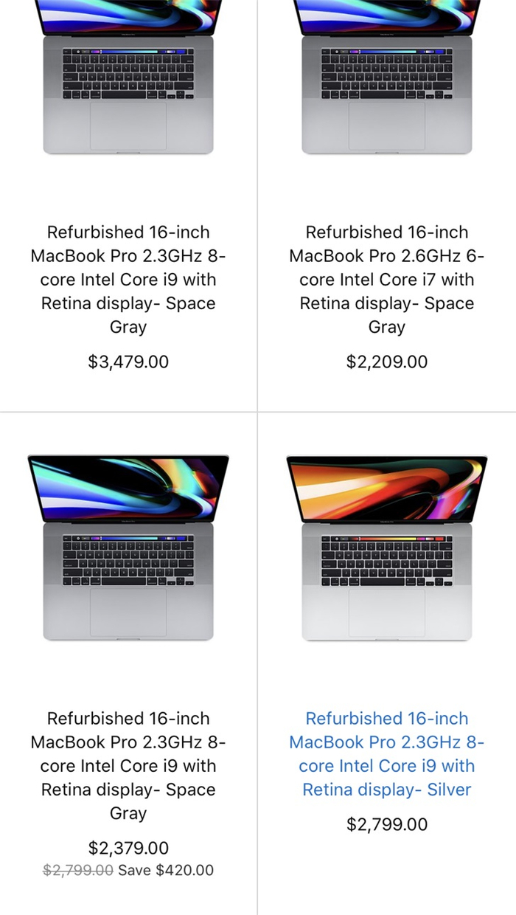
Task: Click the $3,479.00 price
Action: point(128,362)
